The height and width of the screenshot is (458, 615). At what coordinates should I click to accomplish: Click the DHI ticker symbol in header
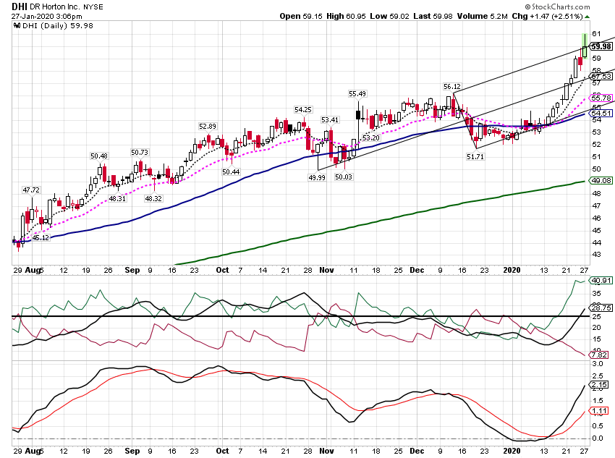pyautogui.click(x=20, y=7)
